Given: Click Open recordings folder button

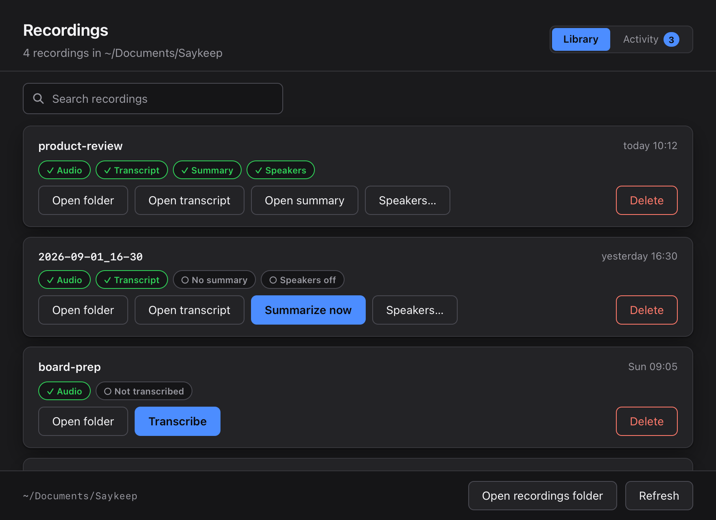Looking at the screenshot, I should (x=542, y=496).
